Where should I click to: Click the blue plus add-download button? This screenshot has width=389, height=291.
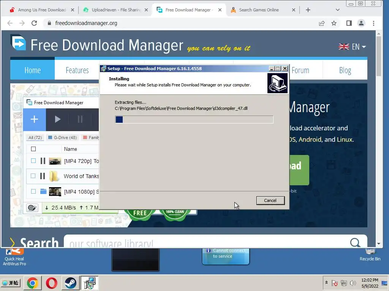(34, 119)
